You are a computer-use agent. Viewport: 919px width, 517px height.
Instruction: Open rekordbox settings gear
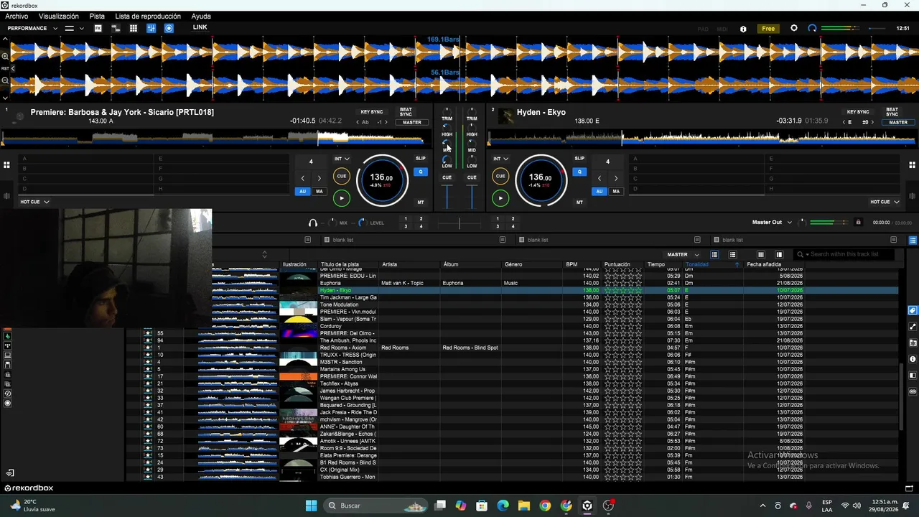pyautogui.click(x=793, y=28)
